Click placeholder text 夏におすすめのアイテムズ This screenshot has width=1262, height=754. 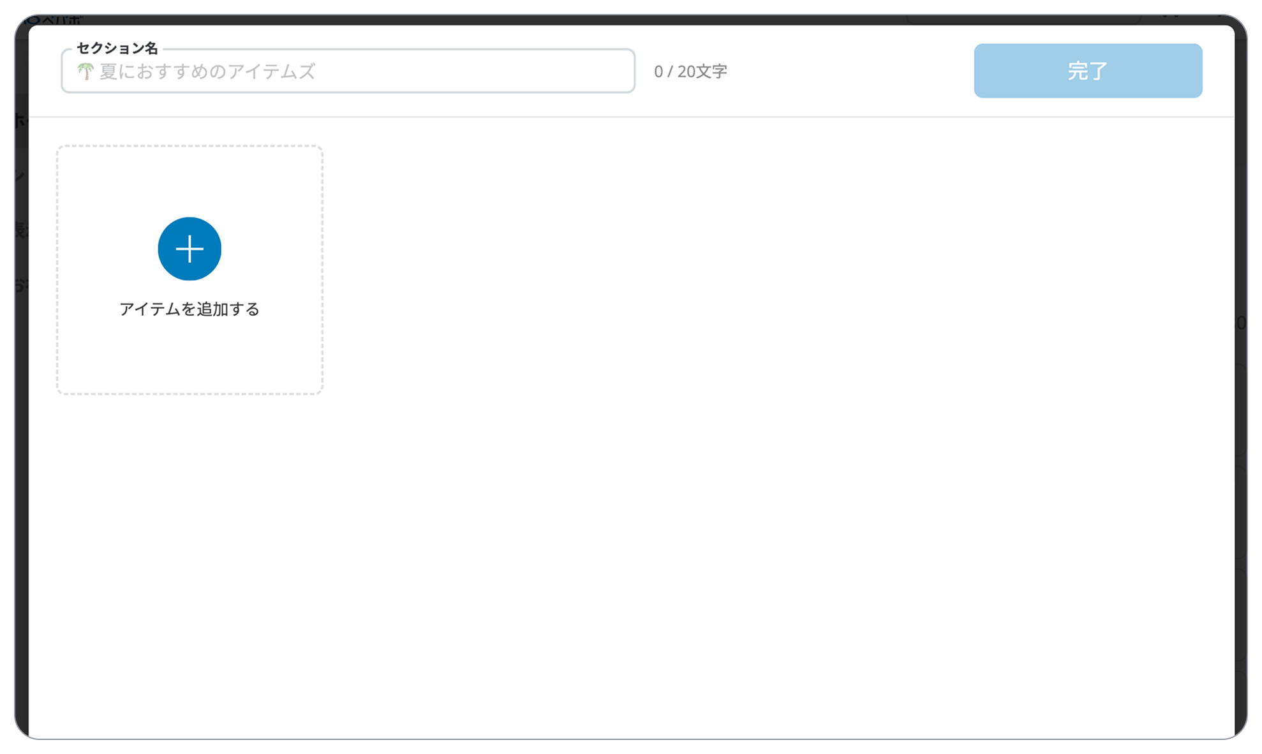207,71
